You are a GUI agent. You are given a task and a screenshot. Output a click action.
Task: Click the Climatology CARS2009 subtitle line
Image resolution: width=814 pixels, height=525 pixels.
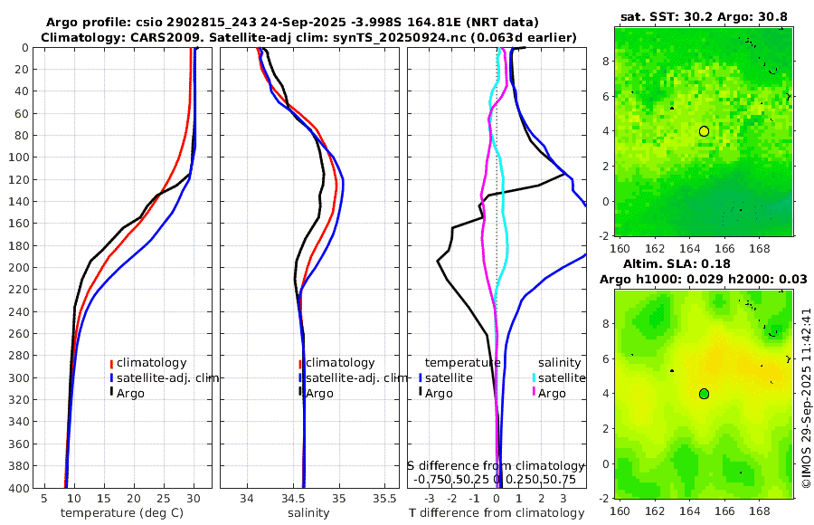(308, 37)
